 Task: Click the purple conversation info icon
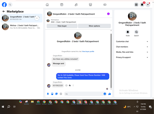pyautogui.click(x=108, y=14)
